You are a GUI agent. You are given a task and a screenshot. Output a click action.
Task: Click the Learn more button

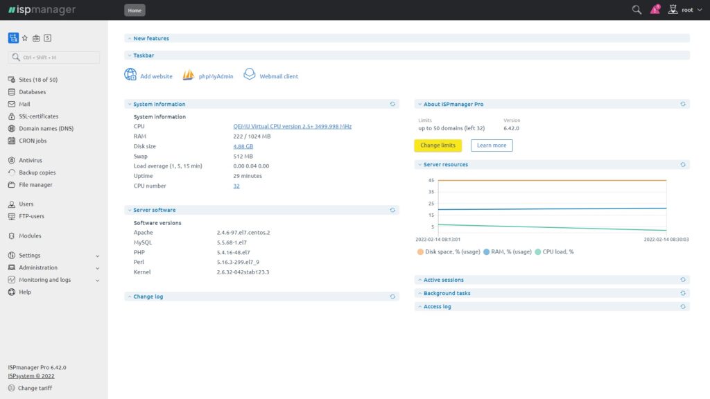click(x=492, y=145)
